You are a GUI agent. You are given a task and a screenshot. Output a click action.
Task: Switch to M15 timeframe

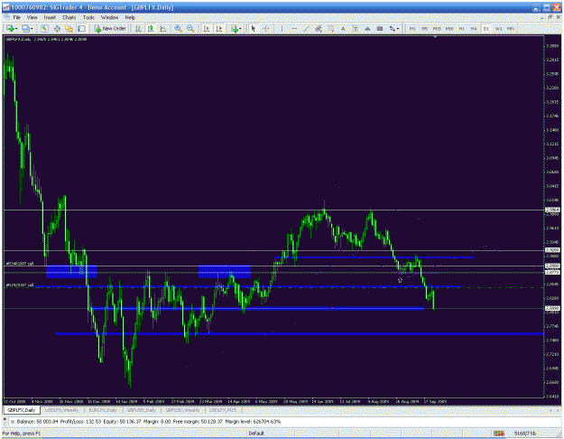(x=437, y=28)
